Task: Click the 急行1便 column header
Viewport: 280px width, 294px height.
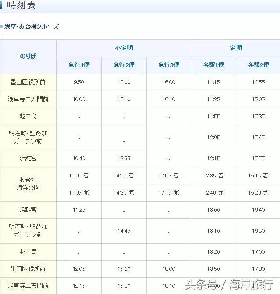Action: [79, 65]
